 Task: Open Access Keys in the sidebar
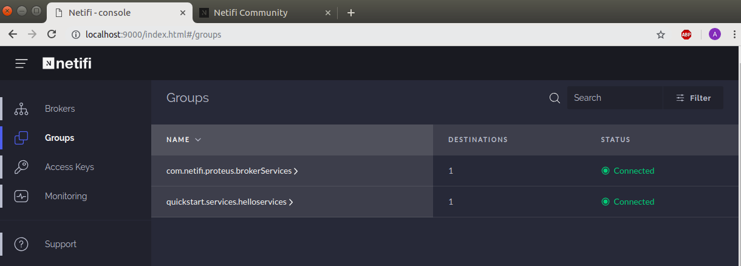tap(69, 167)
